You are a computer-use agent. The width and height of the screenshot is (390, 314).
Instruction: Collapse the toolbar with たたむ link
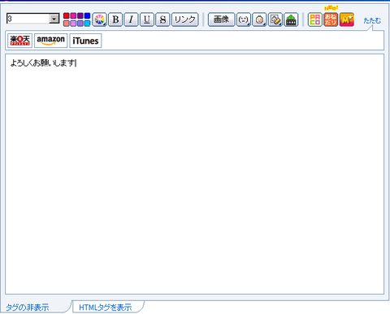(372, 20)
